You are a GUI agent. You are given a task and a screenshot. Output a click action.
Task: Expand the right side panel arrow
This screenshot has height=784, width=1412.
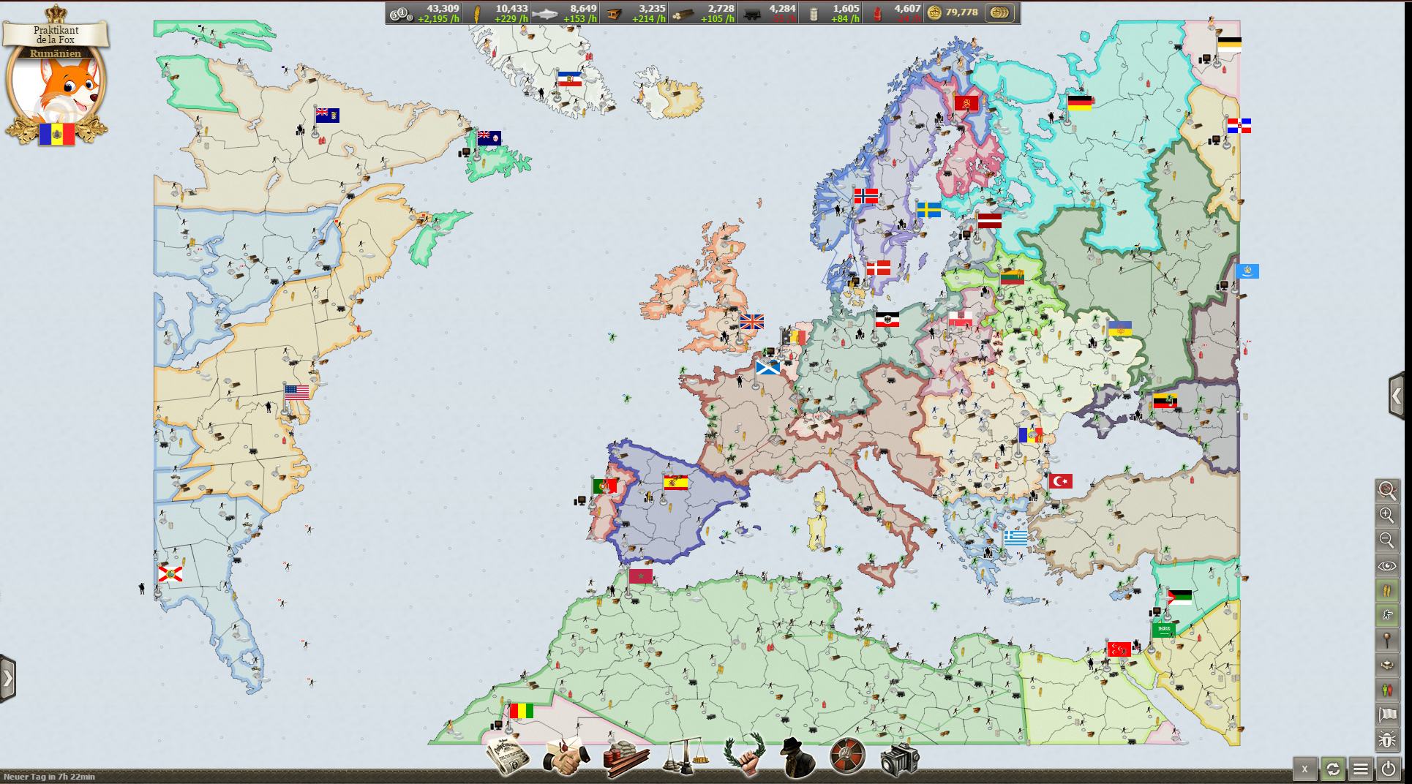(x=1397, y=396)
